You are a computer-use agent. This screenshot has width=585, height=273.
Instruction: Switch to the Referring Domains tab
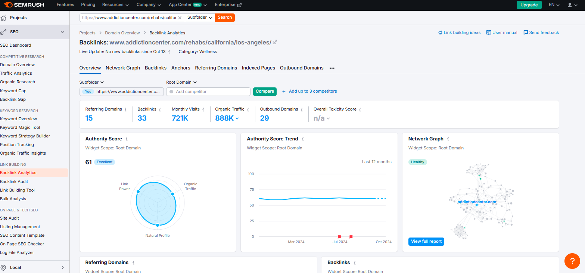coord(216,68)
